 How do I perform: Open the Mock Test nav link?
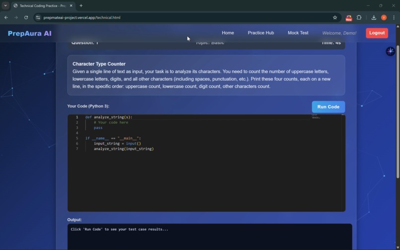298,33
